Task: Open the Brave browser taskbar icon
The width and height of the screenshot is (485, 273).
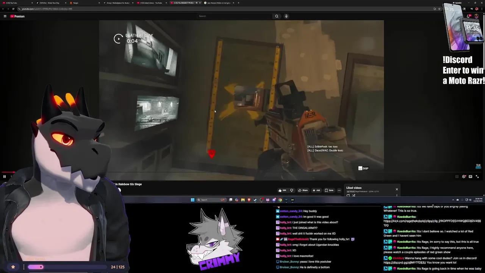Action: pos(249,200)
